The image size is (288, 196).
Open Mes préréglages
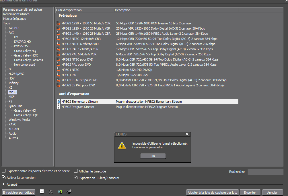point(15,19)
